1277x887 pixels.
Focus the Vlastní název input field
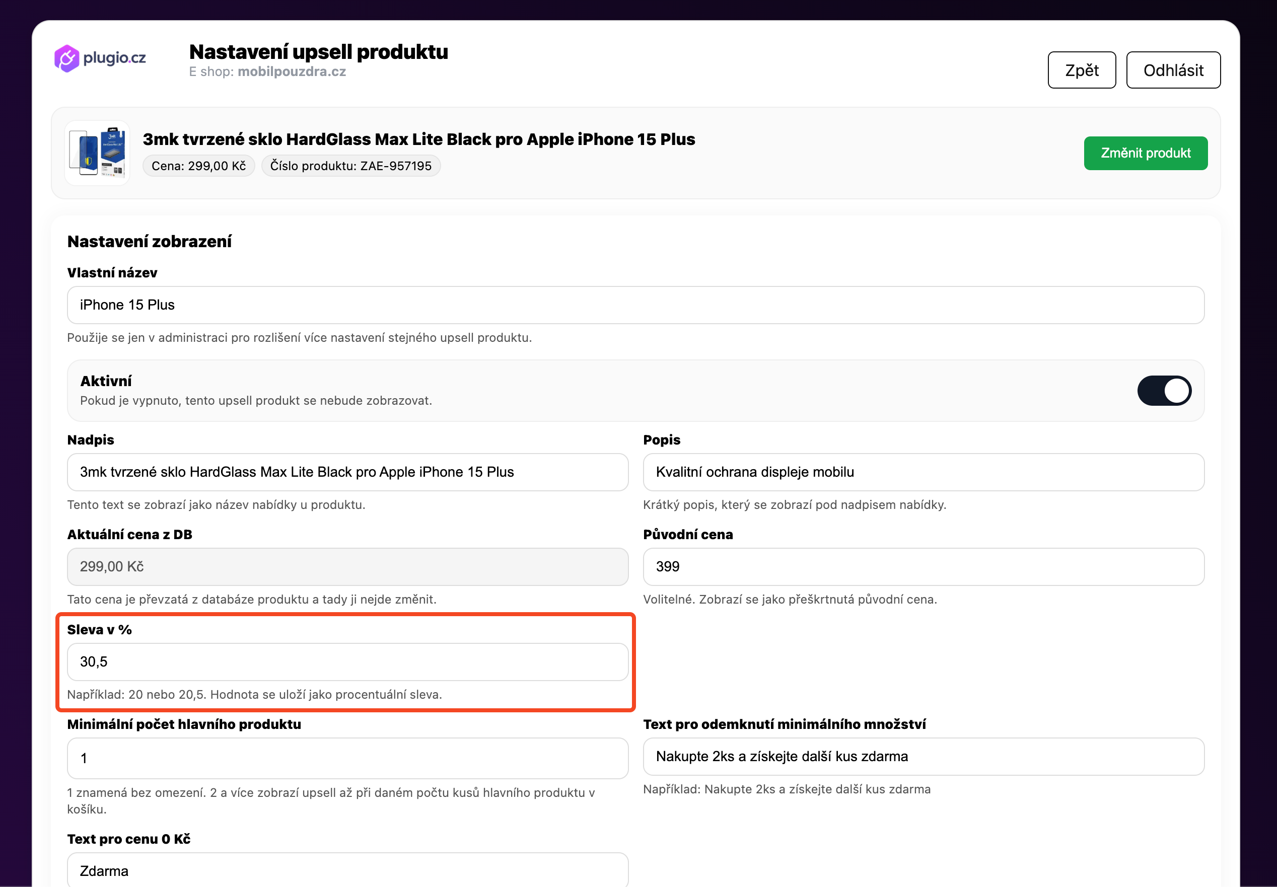tap(635, 305)
